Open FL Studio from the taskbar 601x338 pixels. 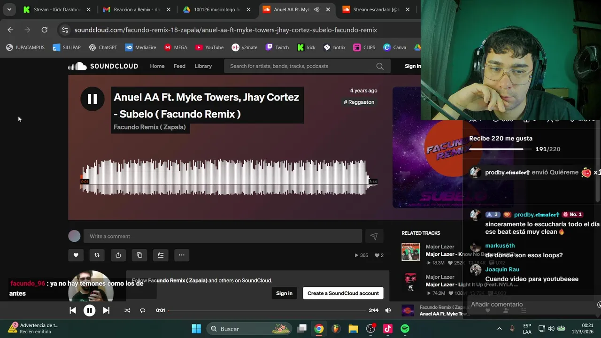336,329
